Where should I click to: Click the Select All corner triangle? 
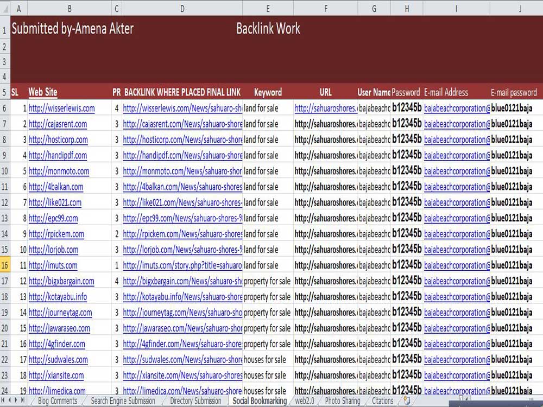coord(5,9)
